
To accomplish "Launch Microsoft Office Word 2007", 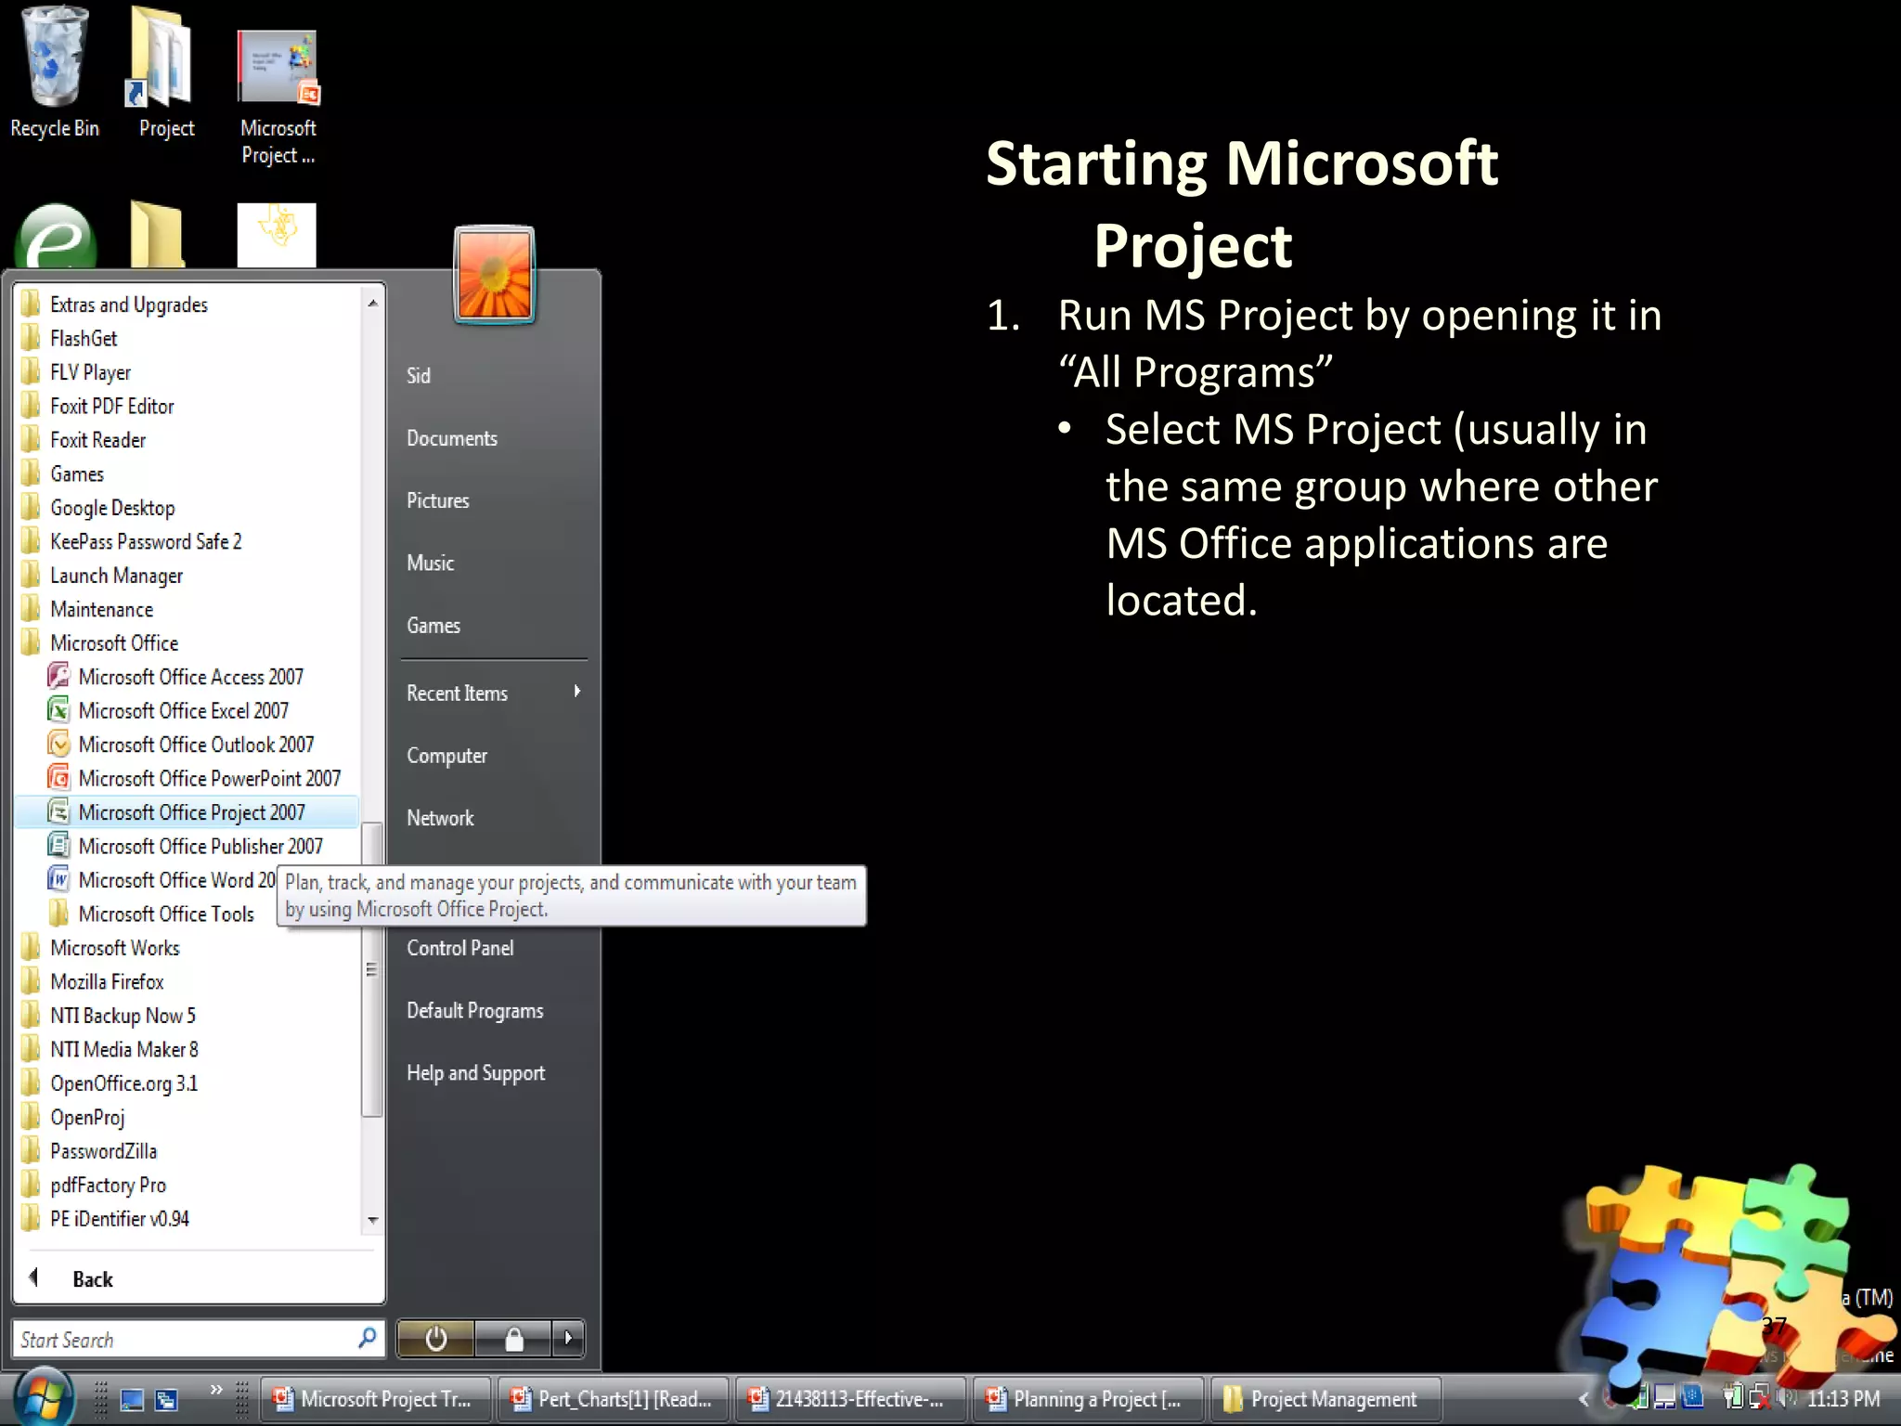I will 162,880.
